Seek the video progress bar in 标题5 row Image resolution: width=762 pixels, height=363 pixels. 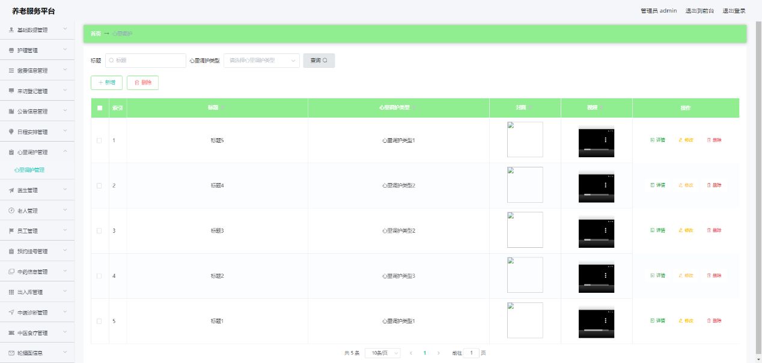[596, 149]
